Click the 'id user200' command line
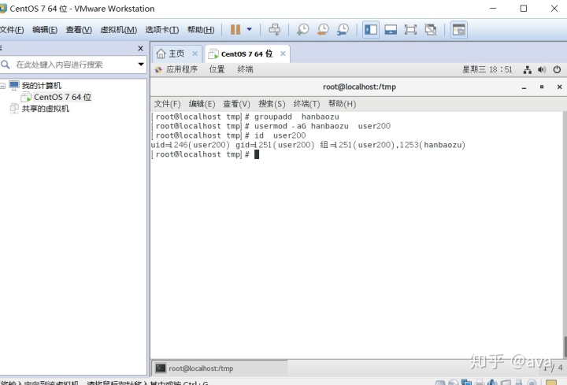Image resolution: width=567 pixels, height=385 pixels. [228, 135]
